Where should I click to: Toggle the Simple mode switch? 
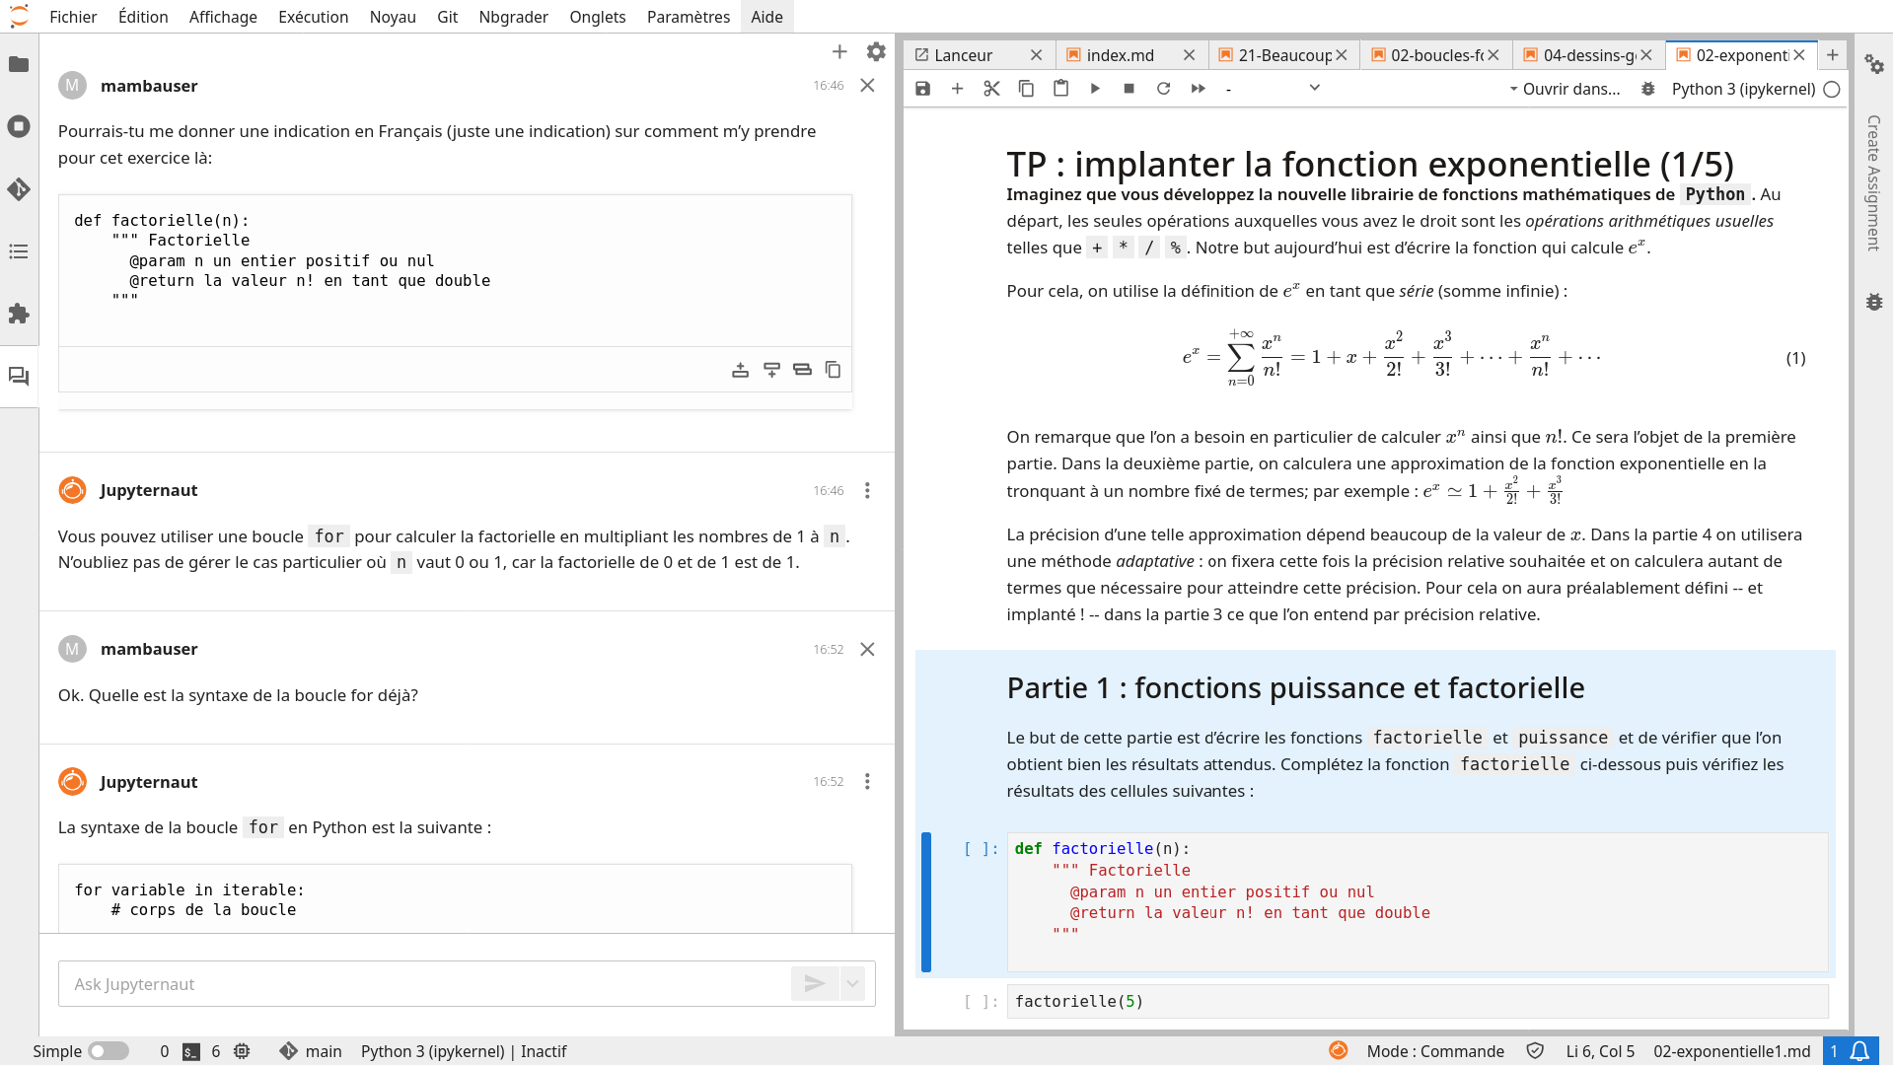tap(108, 1051)
